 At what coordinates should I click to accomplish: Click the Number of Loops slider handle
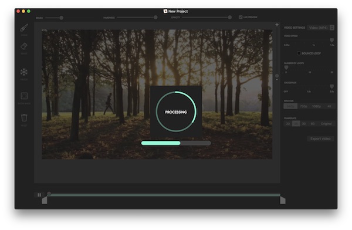286,67
